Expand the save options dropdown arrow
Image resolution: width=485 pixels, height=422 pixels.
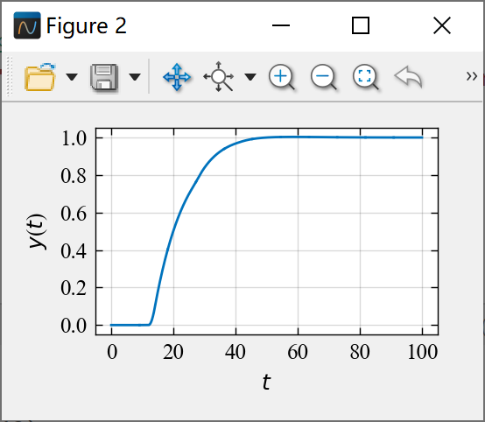pos(135,77)
